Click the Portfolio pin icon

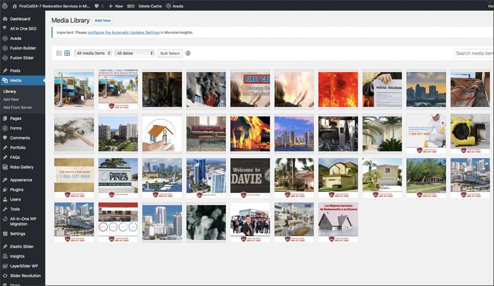pyautogui.click(x=5, y=148)
